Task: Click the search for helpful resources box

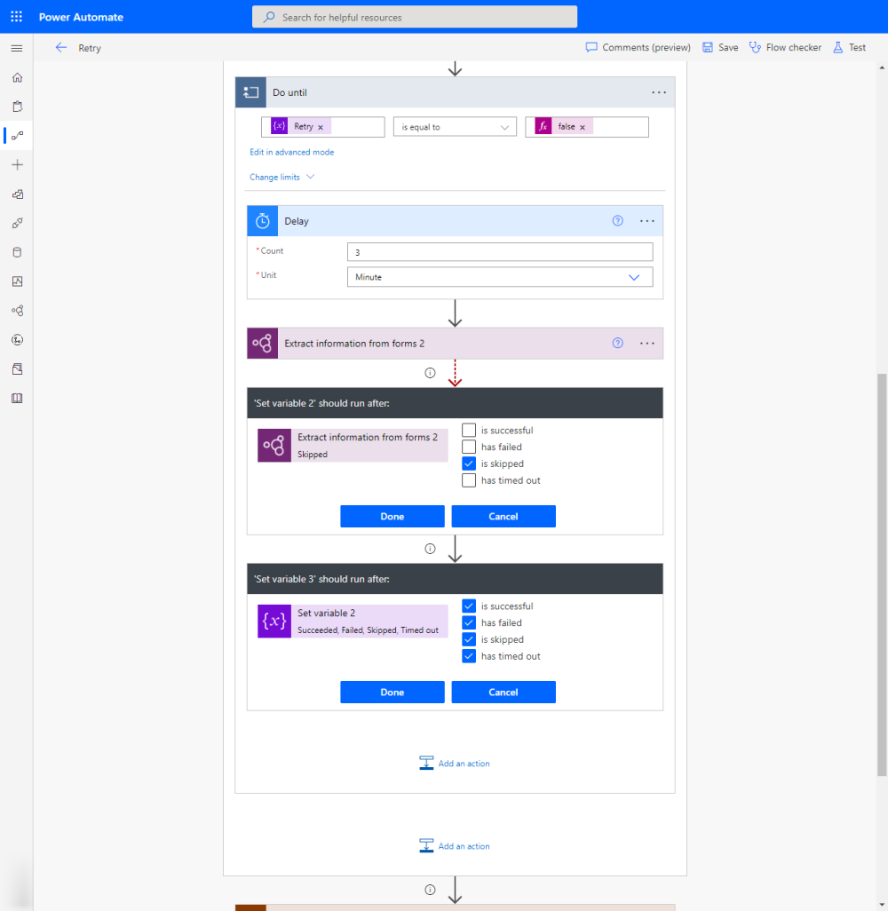Action: click(x=415, y=17)
